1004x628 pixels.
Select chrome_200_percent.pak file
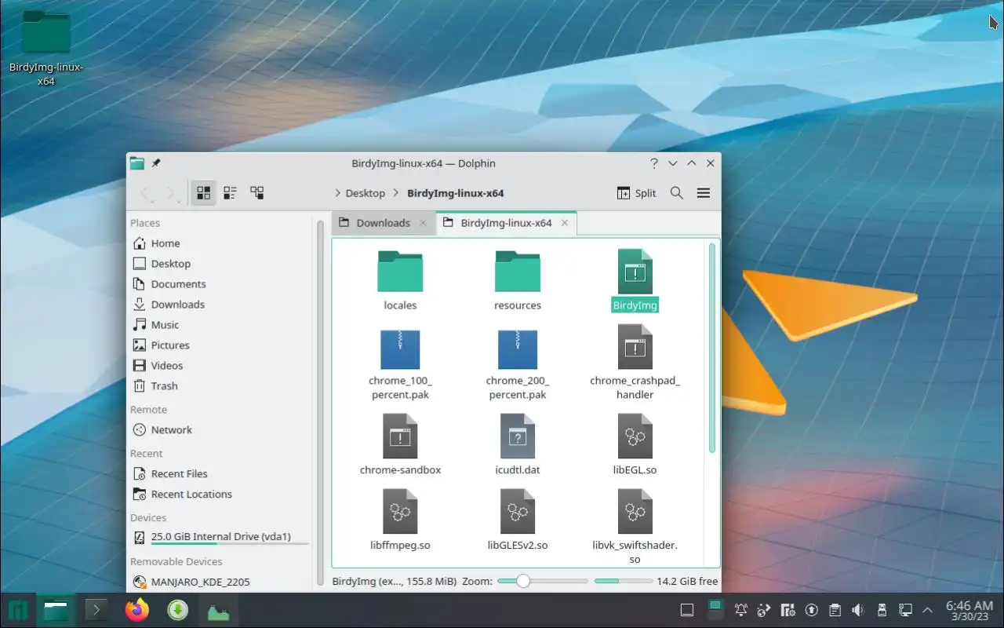(518, 365)
